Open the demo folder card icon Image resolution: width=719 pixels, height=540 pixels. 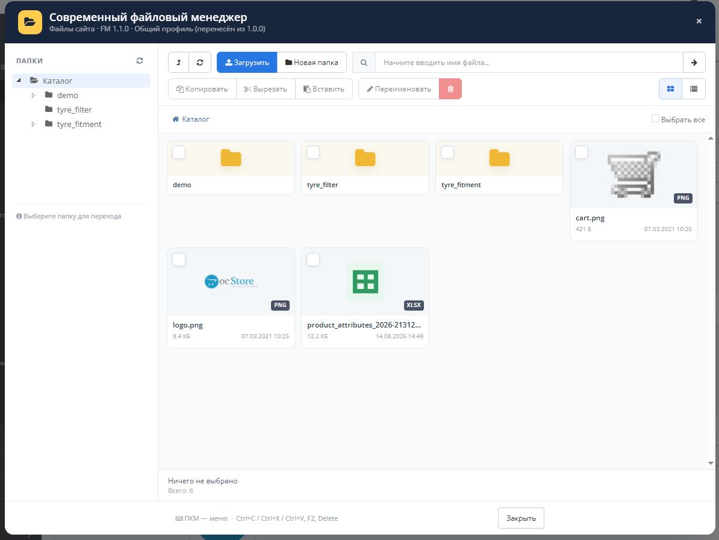coord(231,158)
